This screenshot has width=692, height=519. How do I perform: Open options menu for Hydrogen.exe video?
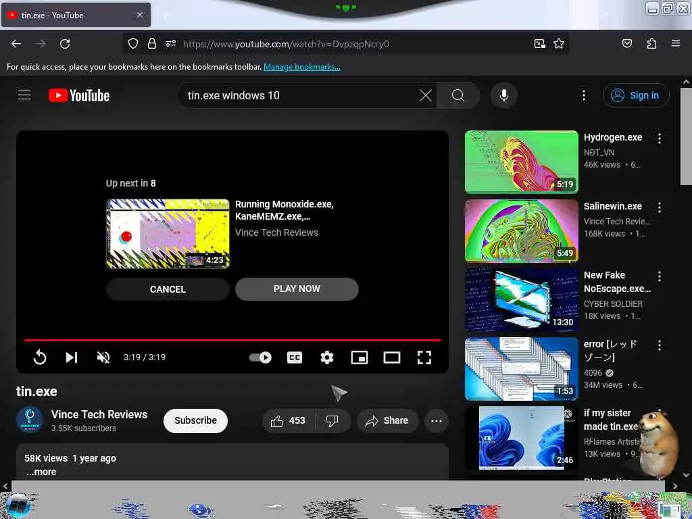660,139
